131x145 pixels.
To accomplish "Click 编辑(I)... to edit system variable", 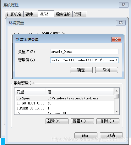I will pos(82,121).
